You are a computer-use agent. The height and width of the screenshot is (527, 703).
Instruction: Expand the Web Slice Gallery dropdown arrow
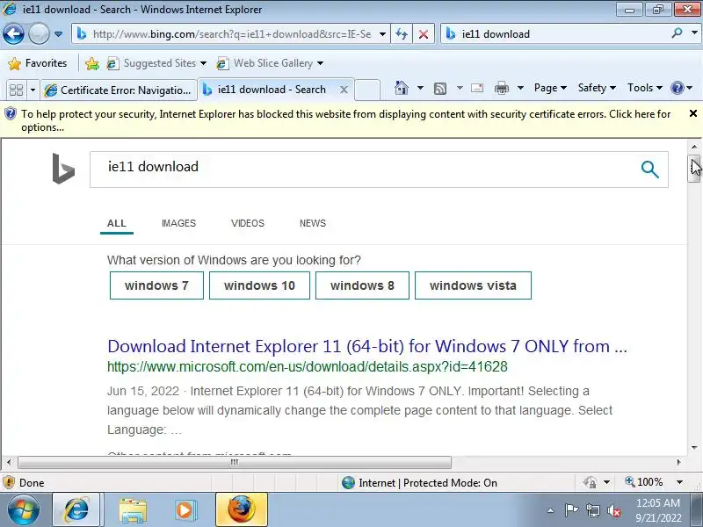(x=320, y=63)
